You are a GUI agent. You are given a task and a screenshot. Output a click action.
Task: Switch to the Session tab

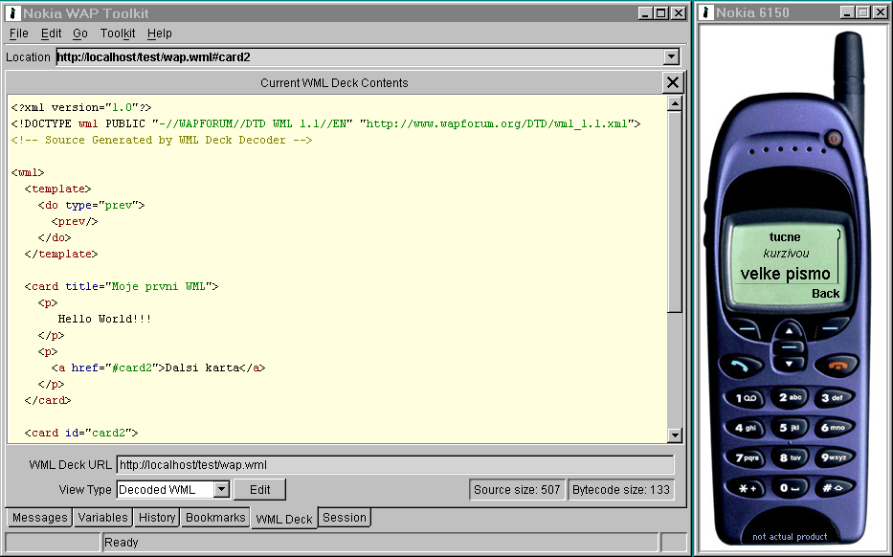pos(345,518)
